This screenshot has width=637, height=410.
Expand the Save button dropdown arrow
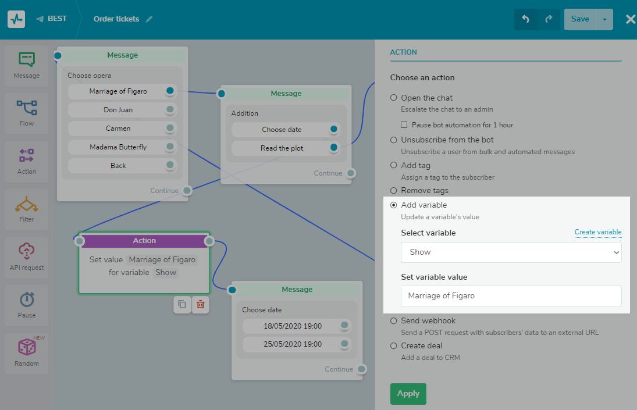pyautogui.click(x=604, y=19)
